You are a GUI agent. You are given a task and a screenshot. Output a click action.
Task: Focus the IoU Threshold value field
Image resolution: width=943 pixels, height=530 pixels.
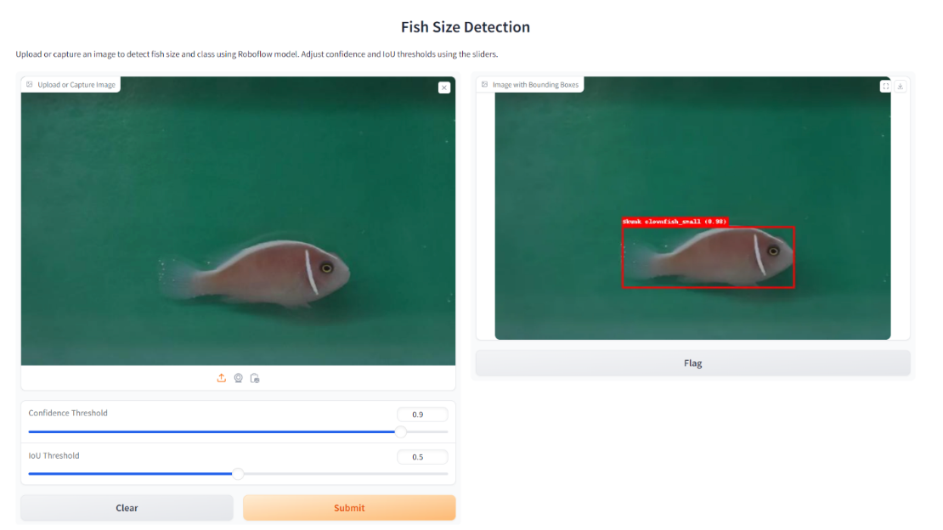pyautogui.click(x=421, y=457)
